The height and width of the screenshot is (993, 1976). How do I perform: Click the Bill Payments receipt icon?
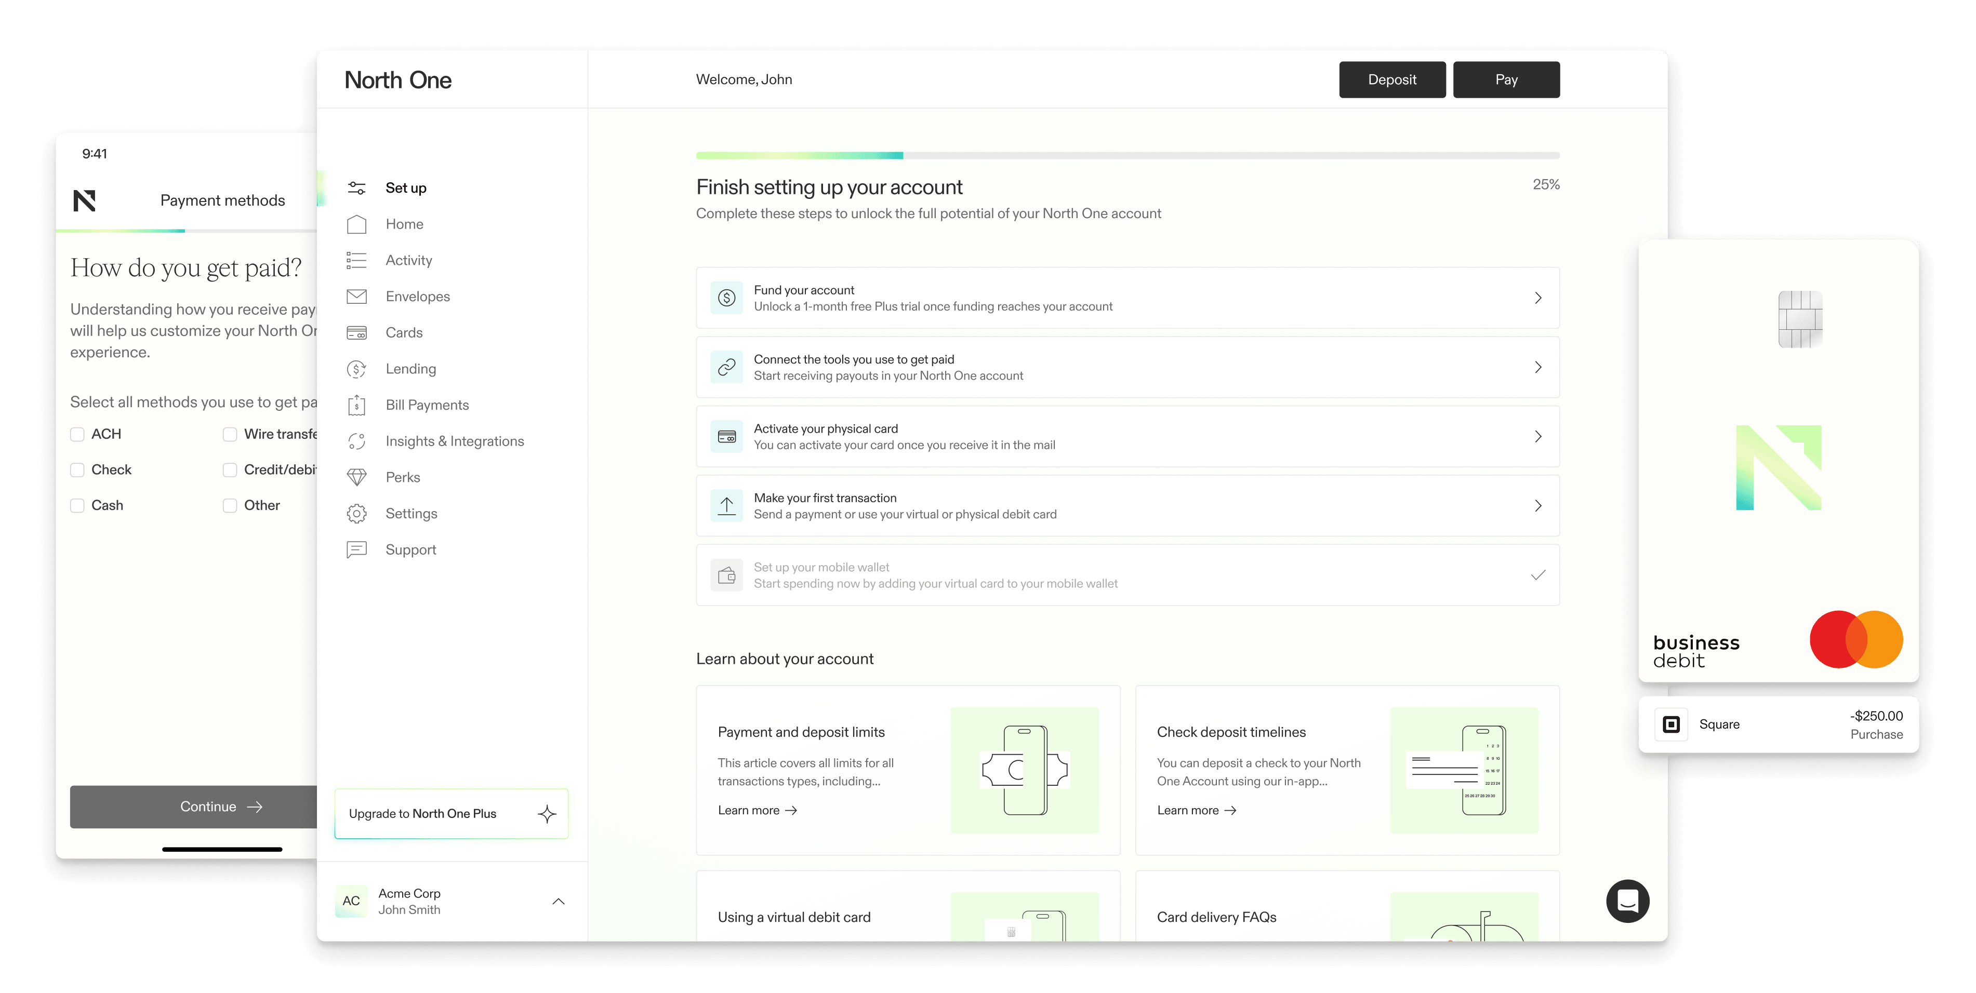click(356, 405)
